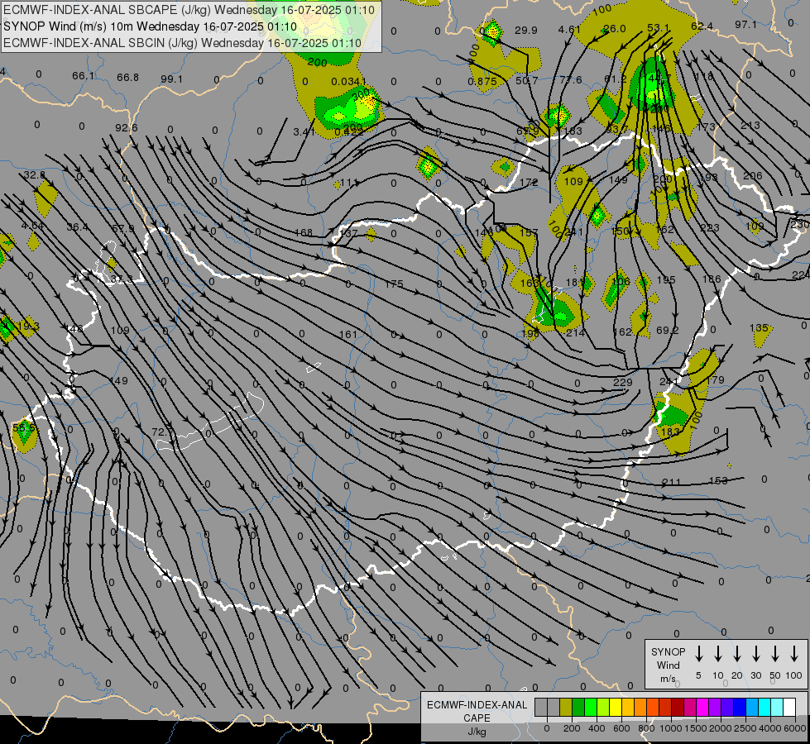Click the map value '62.4'
Screen dimensions: 810x744
pos(702,26)
